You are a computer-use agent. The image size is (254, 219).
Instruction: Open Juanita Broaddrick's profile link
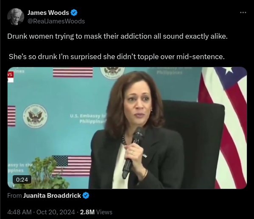click(52, 196)
